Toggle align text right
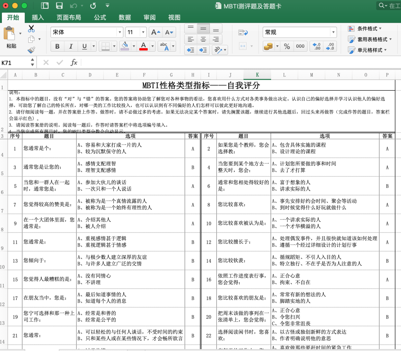Screen dimensions: 401x351 (216, 39)
